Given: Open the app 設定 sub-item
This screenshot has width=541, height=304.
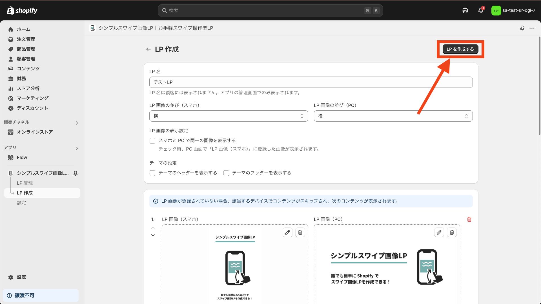Looking at the screenshot, I should (21, 203).
